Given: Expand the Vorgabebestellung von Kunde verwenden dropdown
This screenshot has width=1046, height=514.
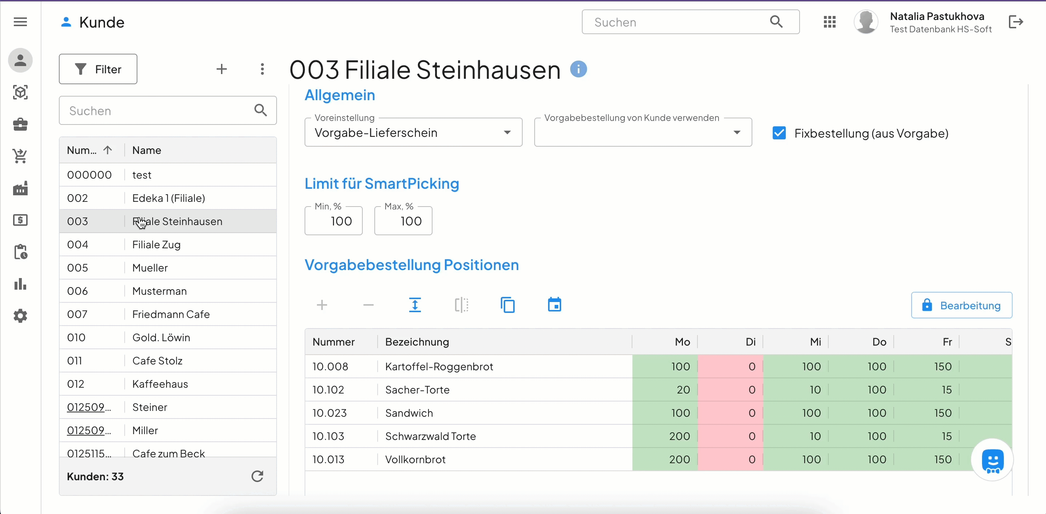Looking at the screenshot, I should click(736, 132).
